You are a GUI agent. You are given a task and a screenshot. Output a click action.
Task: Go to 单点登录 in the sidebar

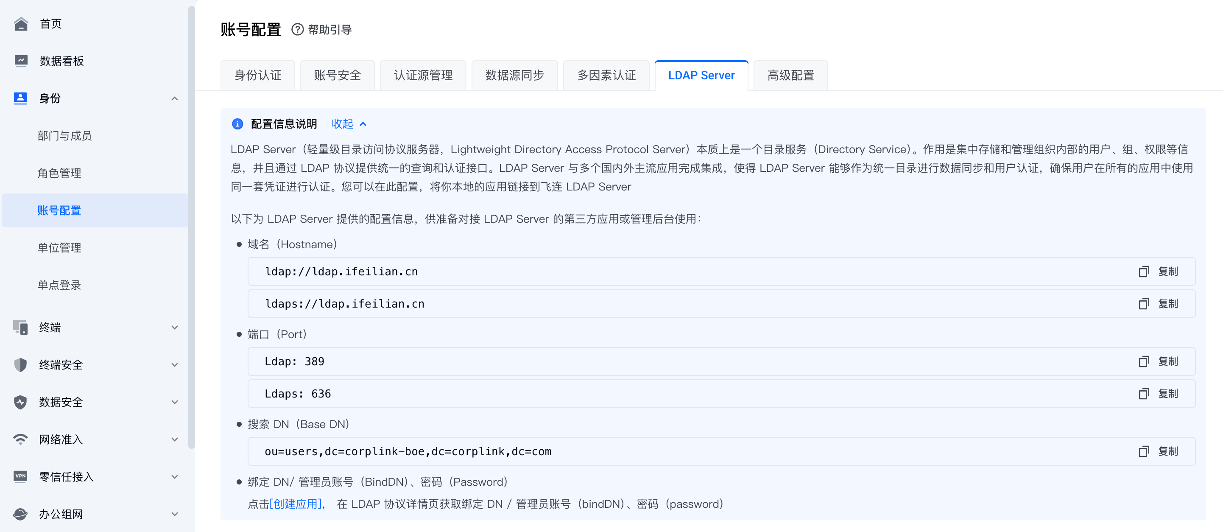(x=59, y=285)
